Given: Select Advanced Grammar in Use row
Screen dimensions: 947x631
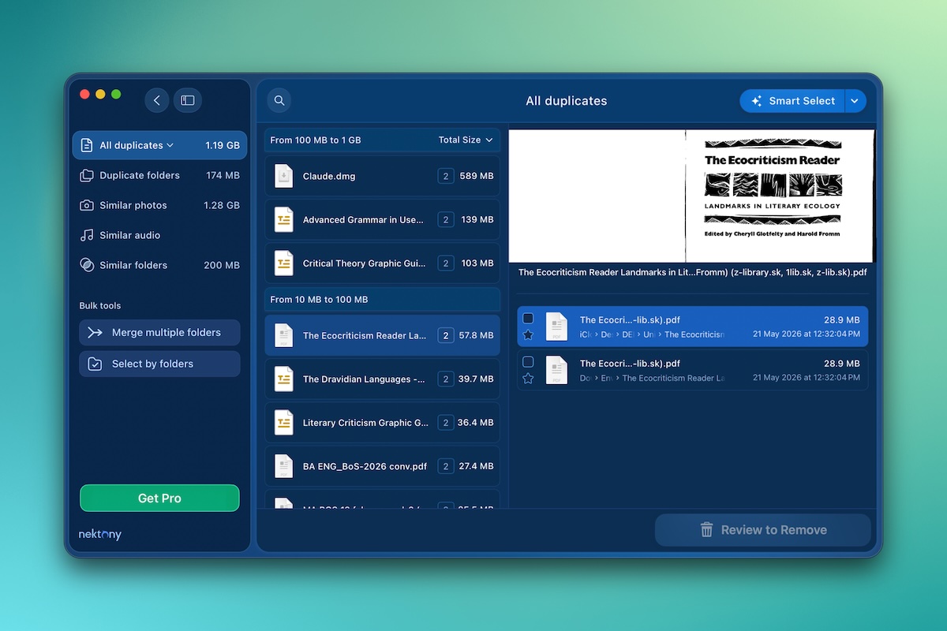Looking at the screenshot, I should tap(382, 220).
